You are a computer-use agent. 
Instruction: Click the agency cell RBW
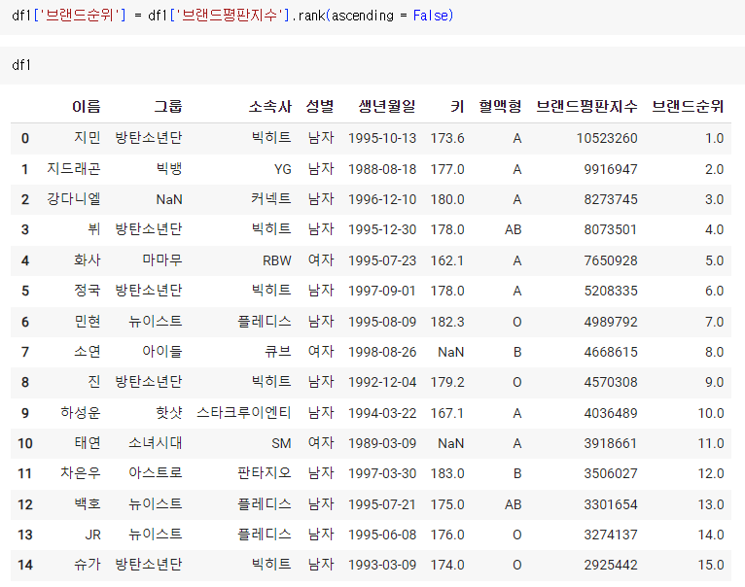[276, 260]
